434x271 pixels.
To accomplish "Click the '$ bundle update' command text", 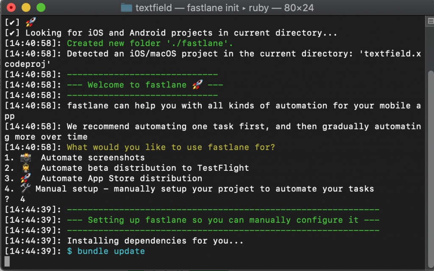I will [x=106, y=251].
